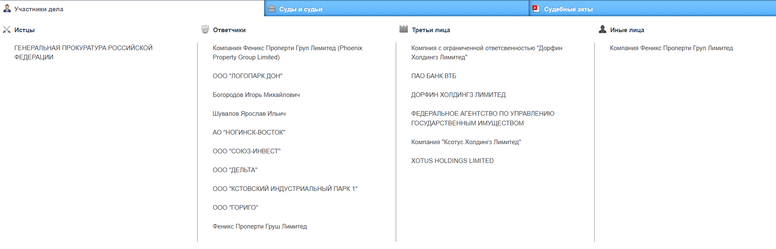Screen dimensions: 776x249
Task: Click ООО "КСТОВСКИЙ ИНДУСТРИАЛЬНЫЙ ПАРК 1"
Action: click(x=285, y=189)
